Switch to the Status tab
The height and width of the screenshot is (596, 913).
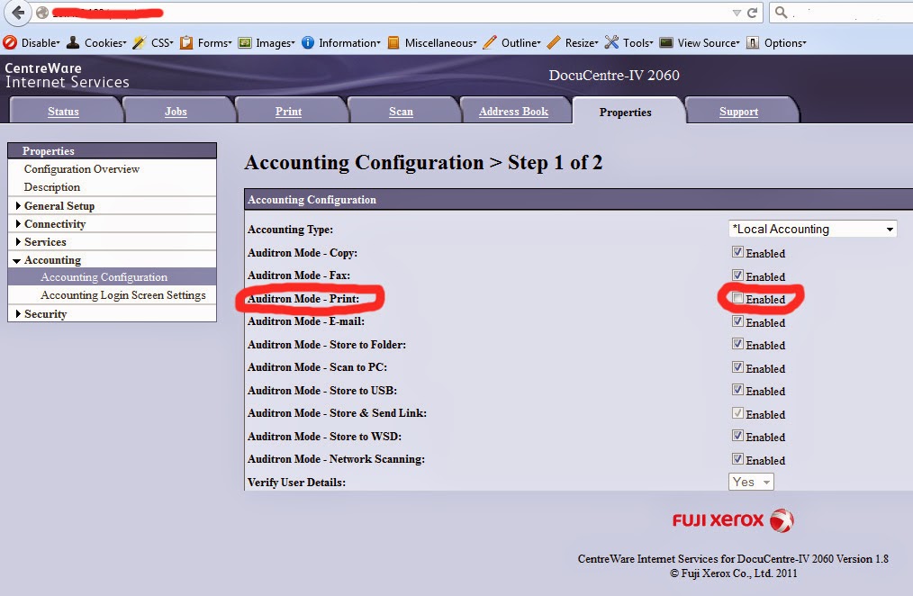point(63,111)
